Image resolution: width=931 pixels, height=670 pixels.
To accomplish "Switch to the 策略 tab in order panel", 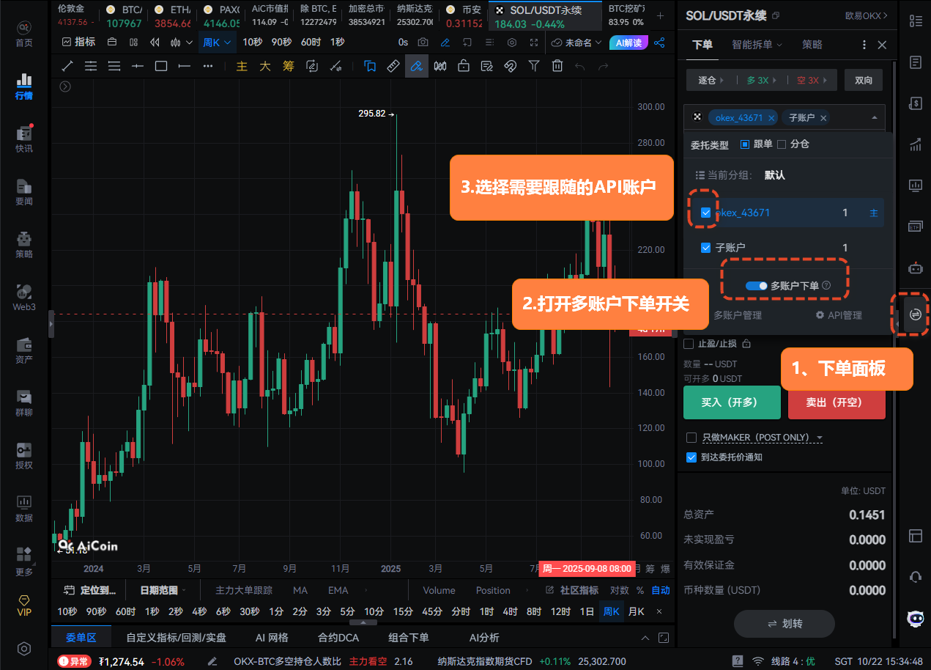I will (x=812, y=45).
